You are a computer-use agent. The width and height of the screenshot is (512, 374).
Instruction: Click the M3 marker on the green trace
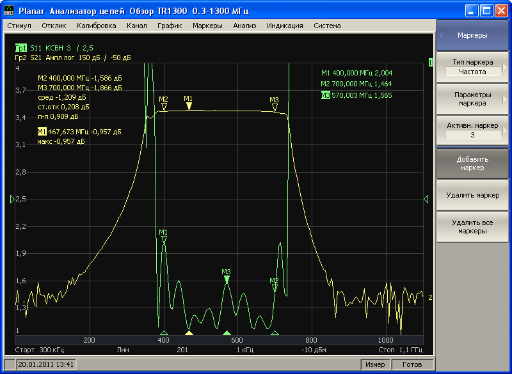pos(227,279)
